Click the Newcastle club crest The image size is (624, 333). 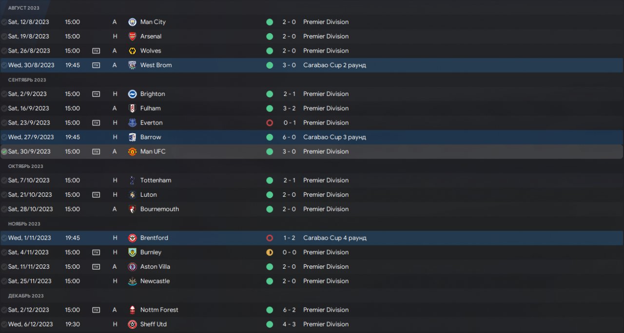tap(132, 281)
